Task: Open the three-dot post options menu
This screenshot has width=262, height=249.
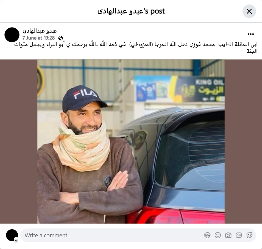Action: point(251,34)
